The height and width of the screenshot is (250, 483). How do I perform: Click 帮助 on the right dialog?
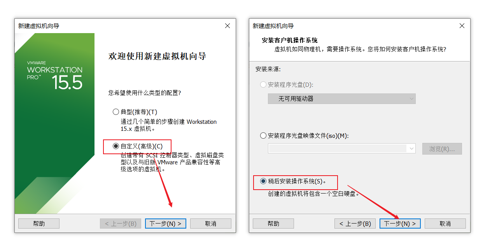pos(273,223)
